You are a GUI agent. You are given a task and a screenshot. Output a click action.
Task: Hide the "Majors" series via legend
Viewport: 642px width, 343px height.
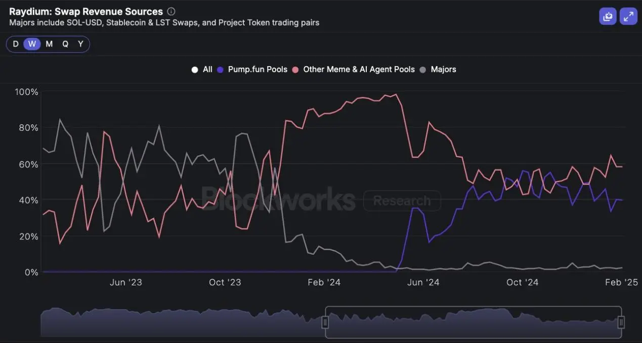coord(444,69)
